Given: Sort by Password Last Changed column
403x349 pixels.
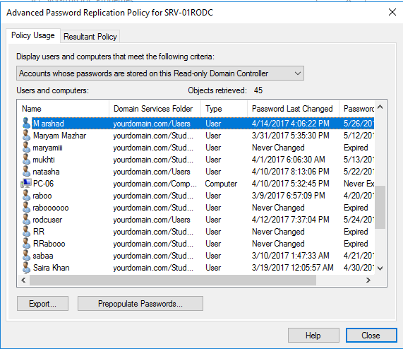Looking at the screenshot, I should (294, 109).
